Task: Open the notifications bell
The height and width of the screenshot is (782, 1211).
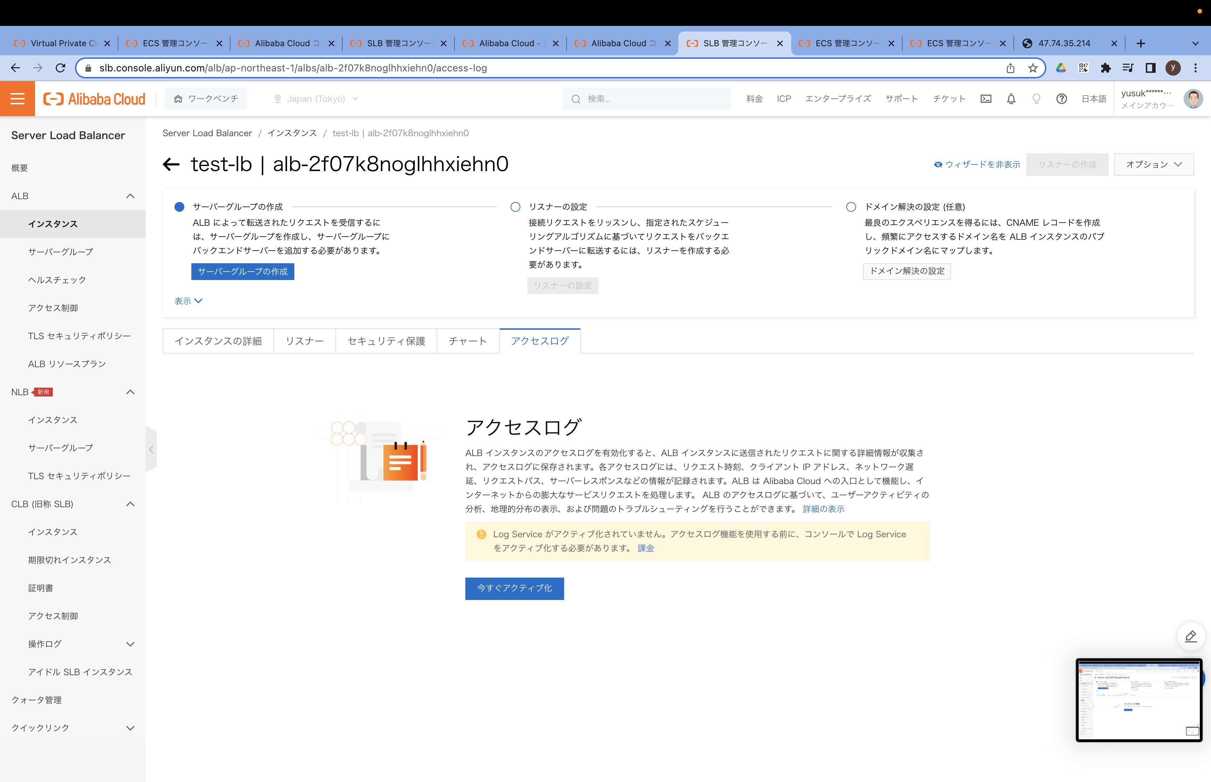Action: pyautogui.click(x=1011, y=98)
